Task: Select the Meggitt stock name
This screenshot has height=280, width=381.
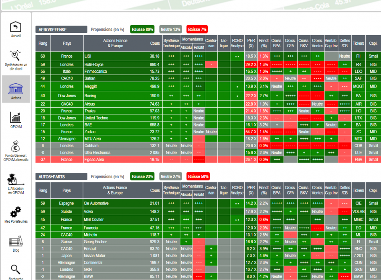Action: [90, 86]
